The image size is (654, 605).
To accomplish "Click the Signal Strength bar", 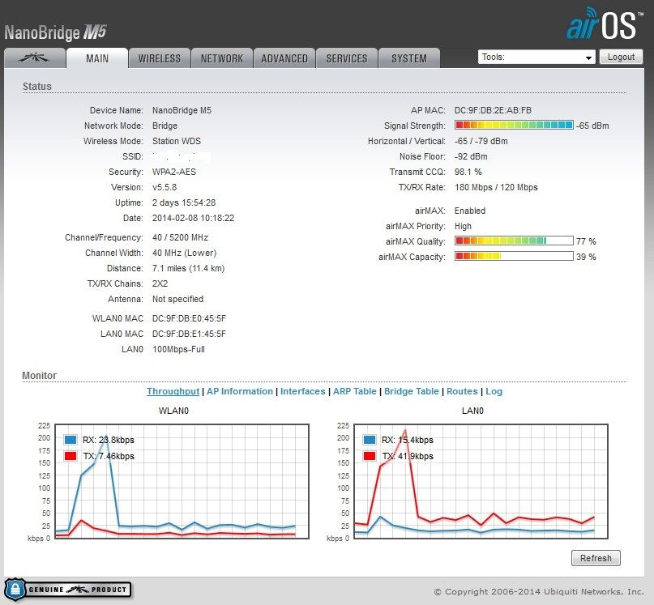I will 514,125.
